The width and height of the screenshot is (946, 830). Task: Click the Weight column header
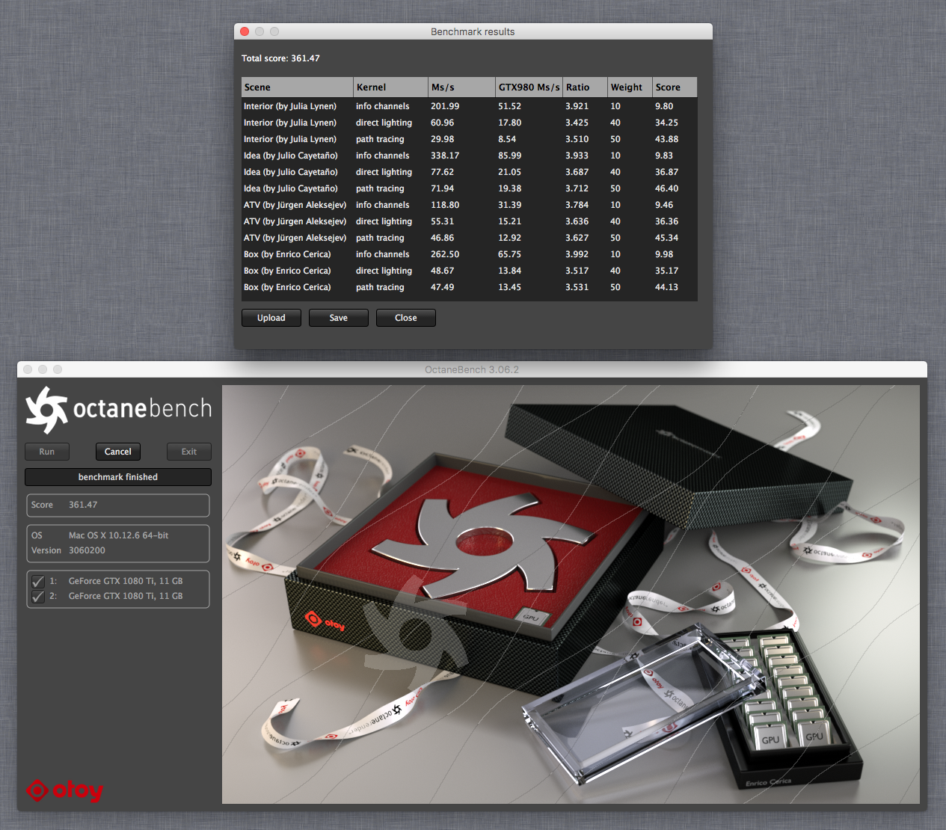[630, 87]
